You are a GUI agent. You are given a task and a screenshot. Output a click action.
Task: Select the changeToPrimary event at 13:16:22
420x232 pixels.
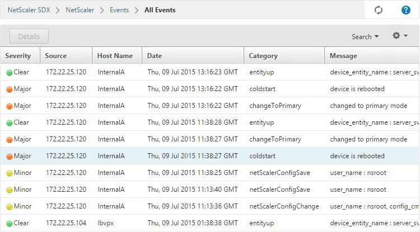[210, 106]
